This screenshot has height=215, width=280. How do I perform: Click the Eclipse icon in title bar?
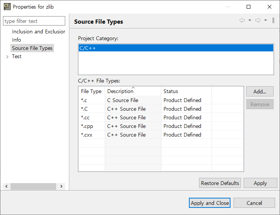[x=7, y=7]
